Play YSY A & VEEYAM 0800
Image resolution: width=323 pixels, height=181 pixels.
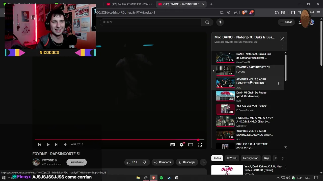247,109
